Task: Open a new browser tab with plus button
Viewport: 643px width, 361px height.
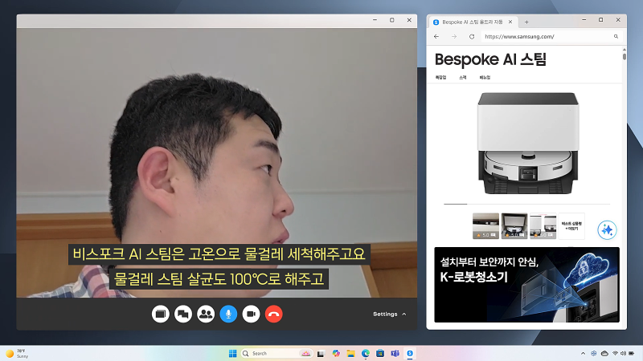Action: pos(526,22)
